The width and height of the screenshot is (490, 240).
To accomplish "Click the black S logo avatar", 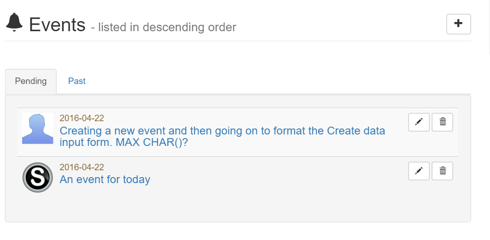I will tap(37, 178).
